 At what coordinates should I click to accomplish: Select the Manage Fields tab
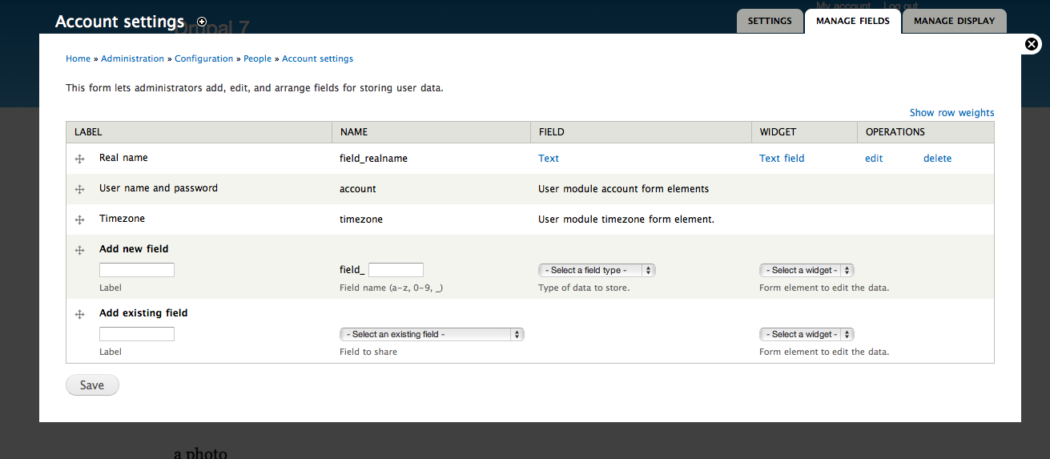click(852, 21)
